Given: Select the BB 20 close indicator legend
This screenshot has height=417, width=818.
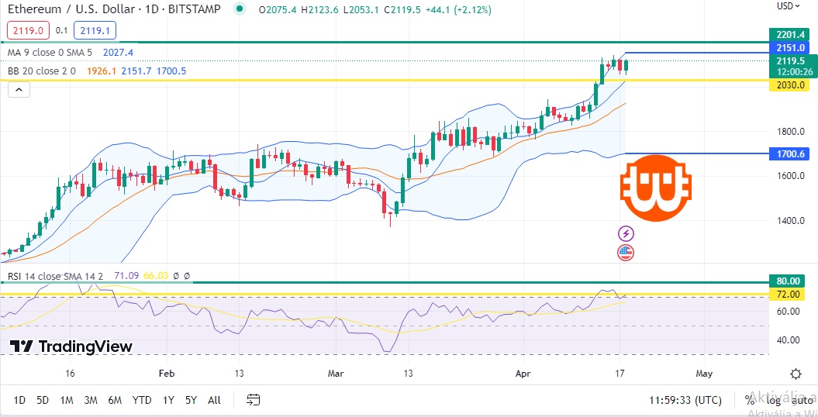Looking at the screenshot, I should click(x=42, y=71).
